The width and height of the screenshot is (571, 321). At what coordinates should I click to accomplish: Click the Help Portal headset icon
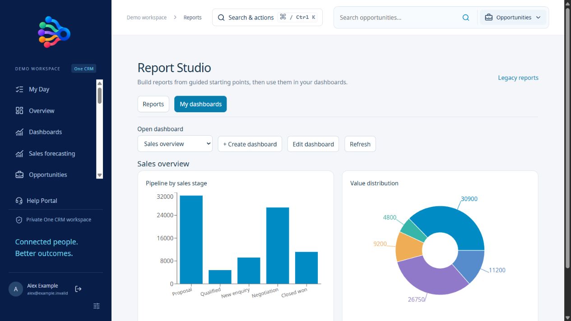tap(19, 201)
